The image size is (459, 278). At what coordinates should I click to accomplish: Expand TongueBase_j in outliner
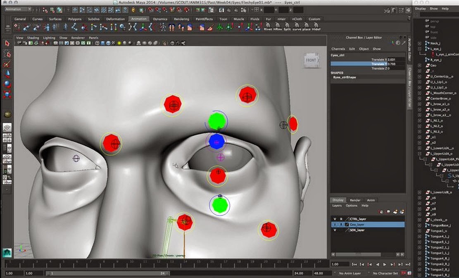click(419, 225)
